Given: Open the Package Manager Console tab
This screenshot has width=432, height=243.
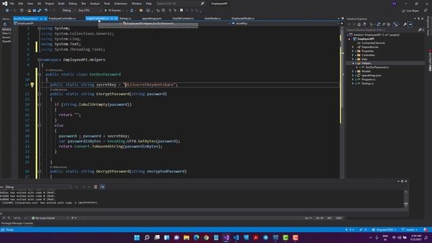Looking at the screenshot, I should pos(17,223).
